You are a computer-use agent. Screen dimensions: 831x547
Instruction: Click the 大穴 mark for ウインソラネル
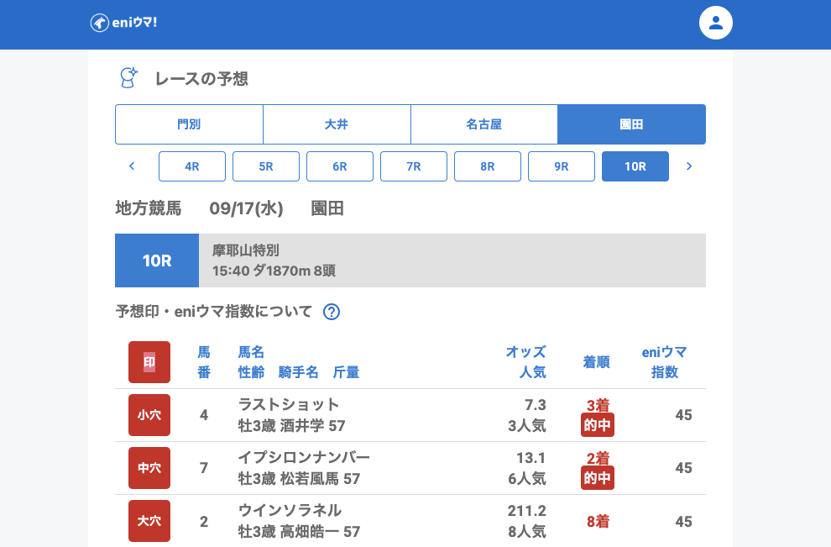click(149, 521)
